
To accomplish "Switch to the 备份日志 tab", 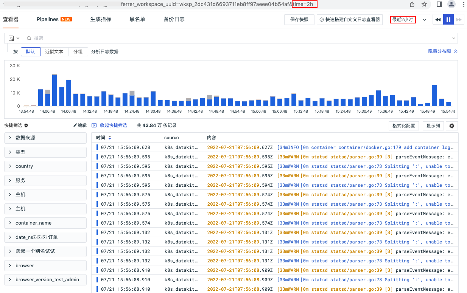I will (x=174, y=19).
